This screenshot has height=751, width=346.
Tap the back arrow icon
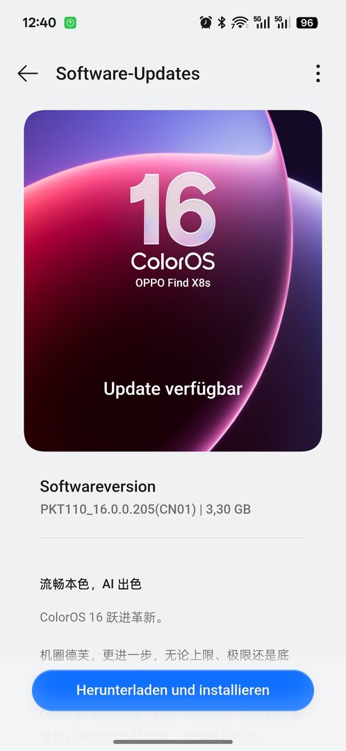click(x=28, y=73)
